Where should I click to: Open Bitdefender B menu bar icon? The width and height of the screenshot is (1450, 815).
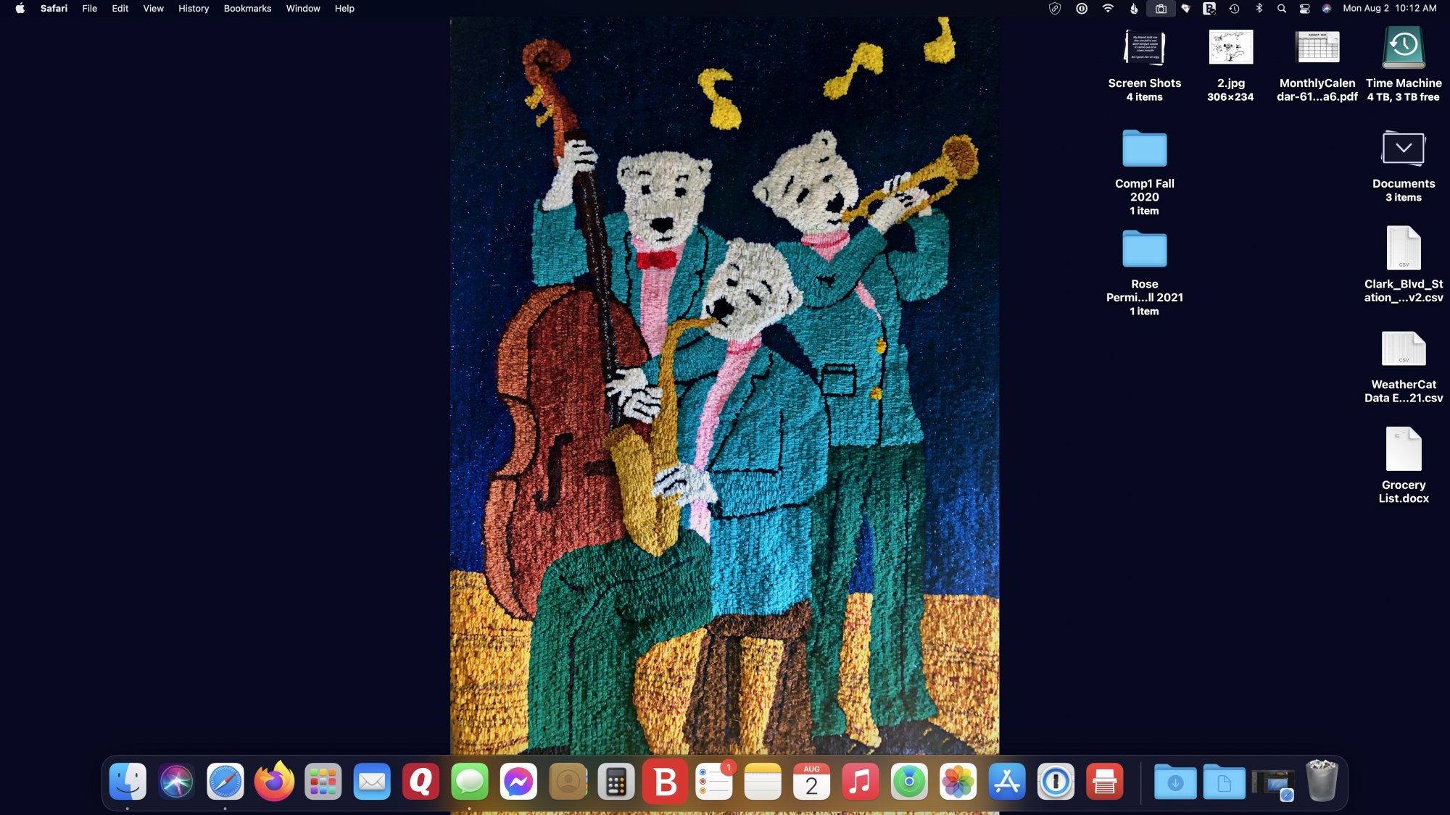(x=1209, y=9)
